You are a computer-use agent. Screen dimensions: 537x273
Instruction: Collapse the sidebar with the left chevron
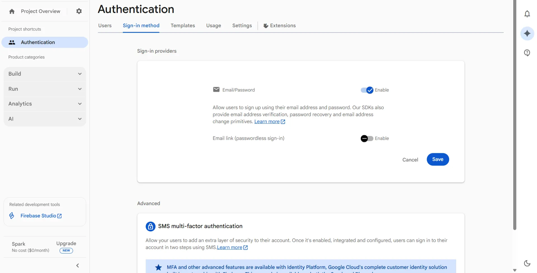(x=78, y=265)
